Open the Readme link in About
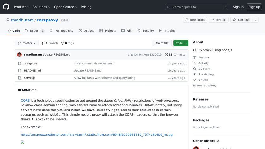 (201, 57)
